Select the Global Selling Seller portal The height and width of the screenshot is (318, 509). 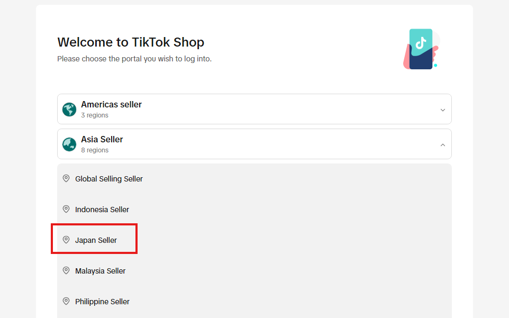pos(109,179)
